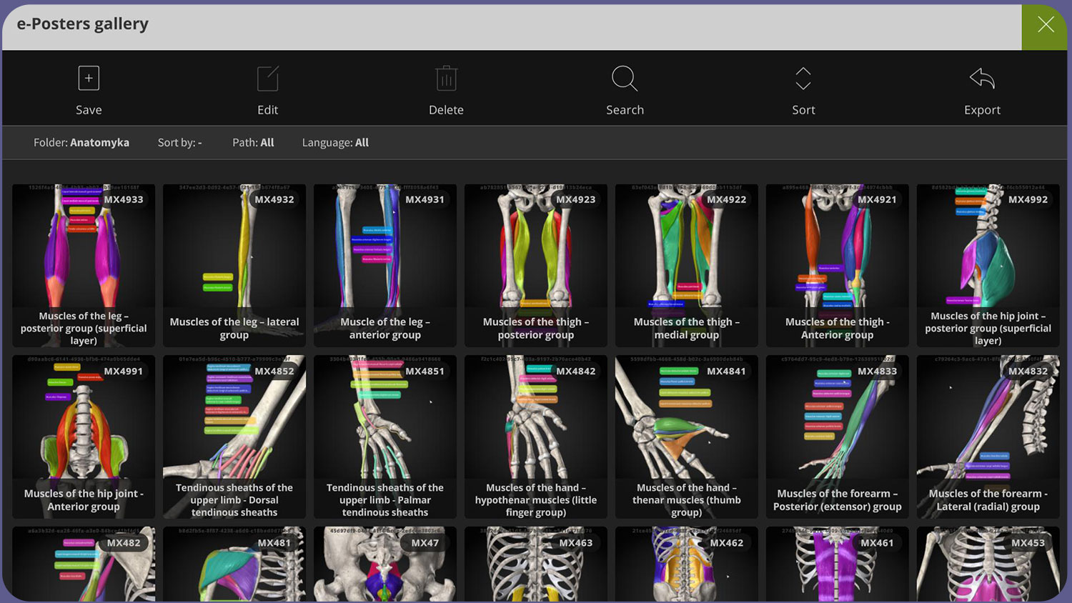Click the Sort up-down arrows icon

803,78
